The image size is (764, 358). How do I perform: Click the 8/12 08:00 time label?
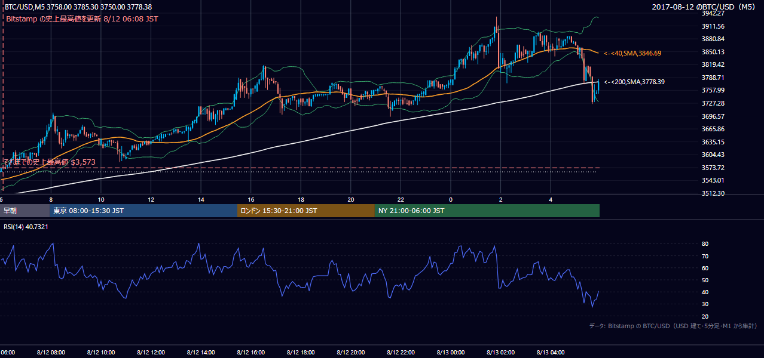pos(51,353)
